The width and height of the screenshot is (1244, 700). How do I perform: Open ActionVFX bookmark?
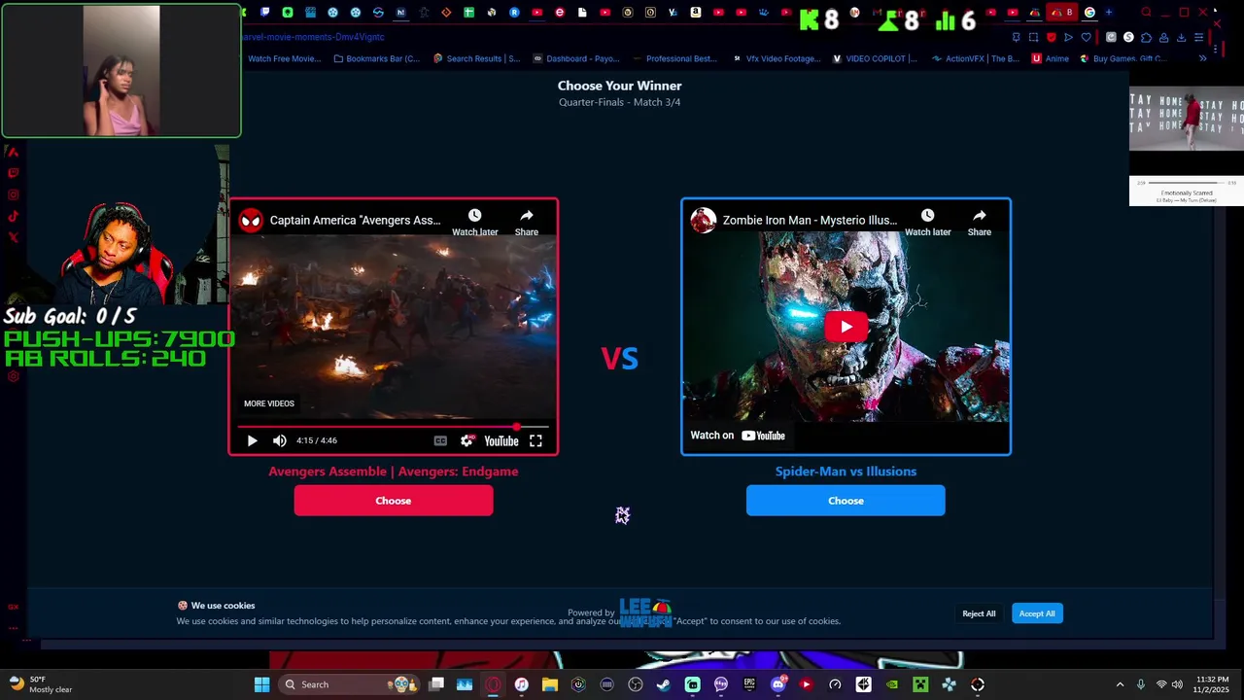(976, 58)
